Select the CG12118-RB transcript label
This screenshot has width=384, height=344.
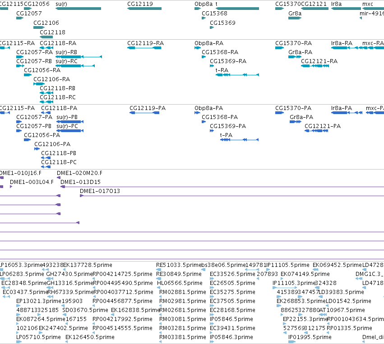click(58, 88)
